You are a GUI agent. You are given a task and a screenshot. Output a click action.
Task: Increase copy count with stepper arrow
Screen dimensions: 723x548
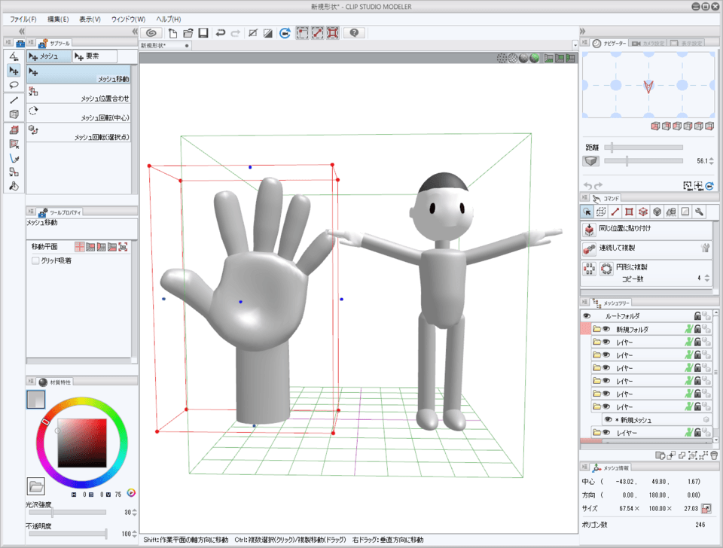coord(707,276)
